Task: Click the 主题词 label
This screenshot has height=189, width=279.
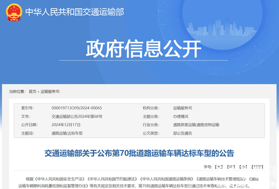Action: pyautogui.click(x=27, y=133)
